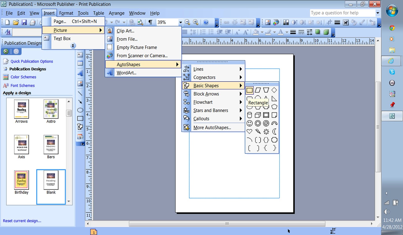
Task: Open the Table menu
Action: [x=98, y=13]
